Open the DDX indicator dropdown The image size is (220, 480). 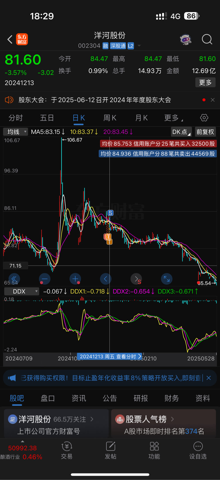click(21, 291)
